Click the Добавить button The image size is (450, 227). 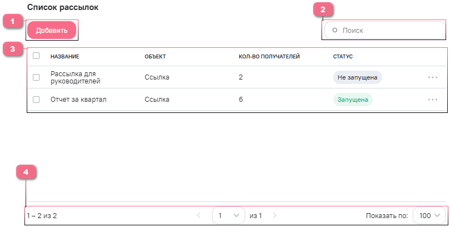(52, 31)
